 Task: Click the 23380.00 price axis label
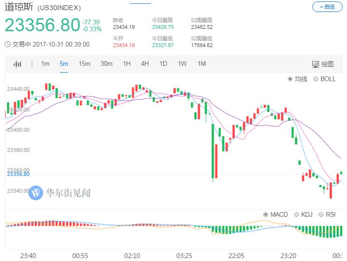(18, 150)
